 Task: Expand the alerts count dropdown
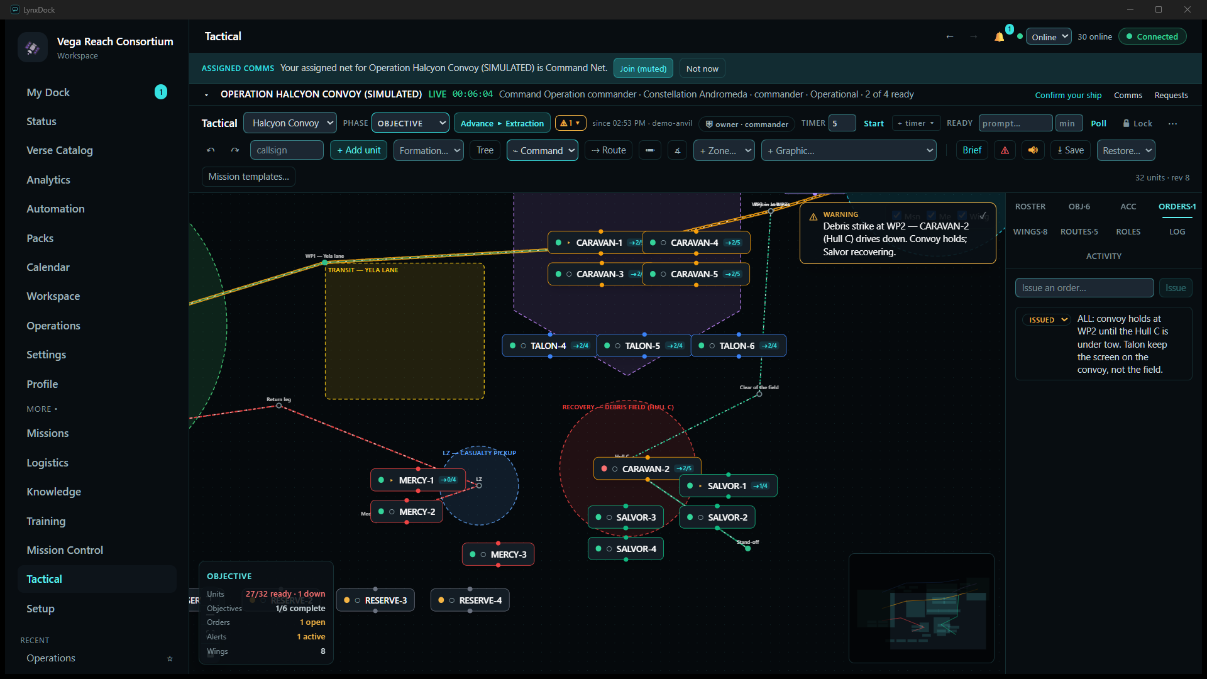(x=571, y=123)
